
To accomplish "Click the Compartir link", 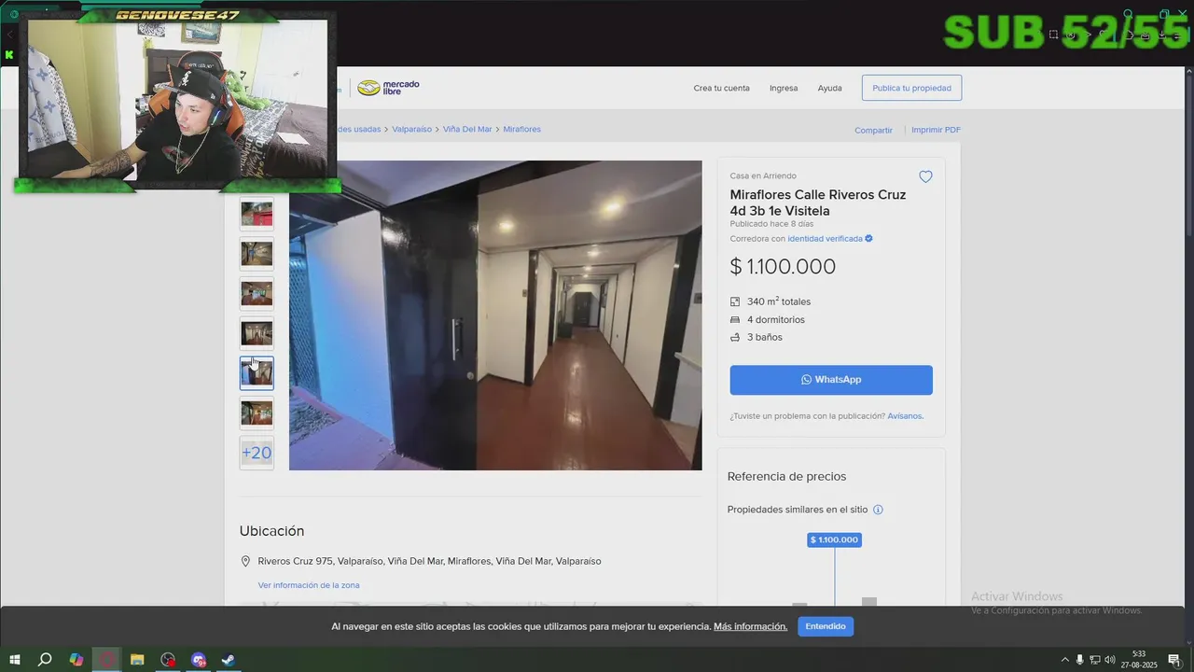I will [x=873, y=130].
